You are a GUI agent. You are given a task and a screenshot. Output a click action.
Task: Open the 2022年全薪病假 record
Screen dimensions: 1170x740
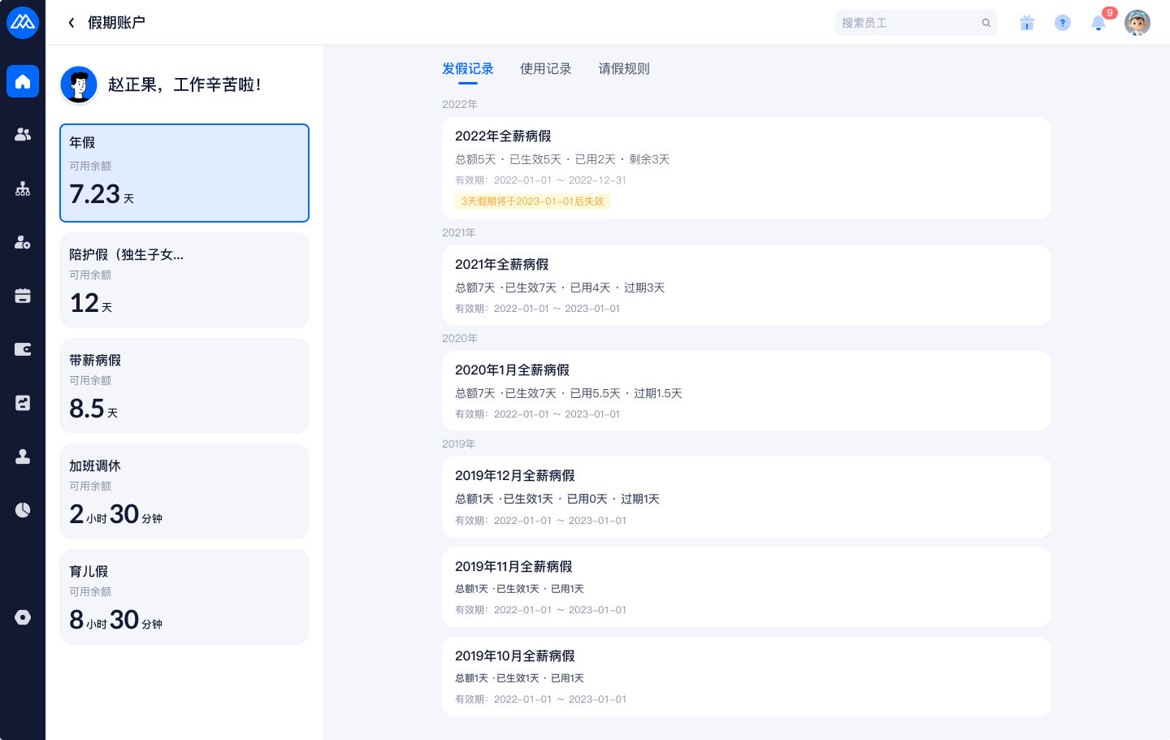(746, 168)
